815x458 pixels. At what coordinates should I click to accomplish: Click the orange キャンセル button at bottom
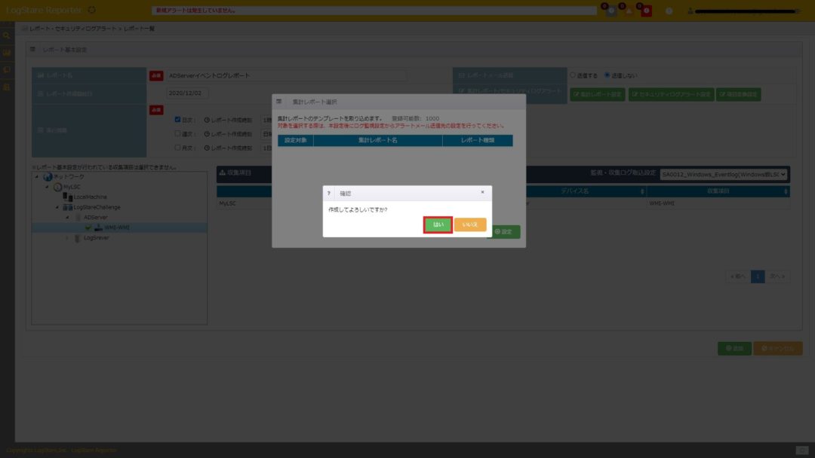click(777, 349)
